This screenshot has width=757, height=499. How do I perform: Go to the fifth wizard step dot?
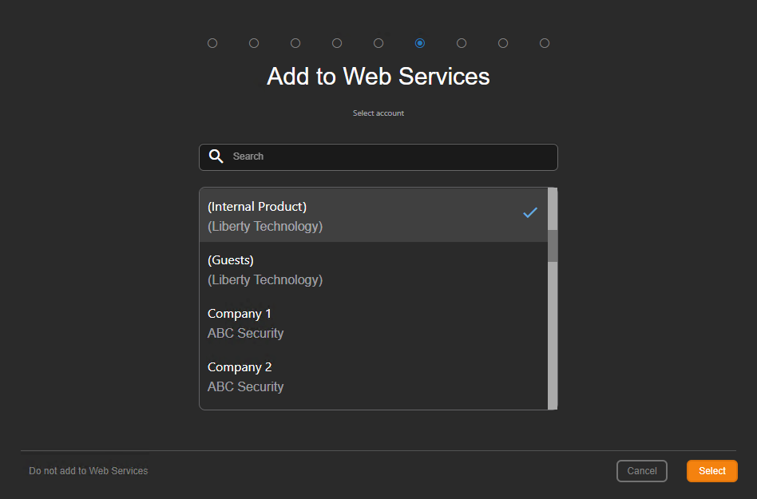pos(378,43)
